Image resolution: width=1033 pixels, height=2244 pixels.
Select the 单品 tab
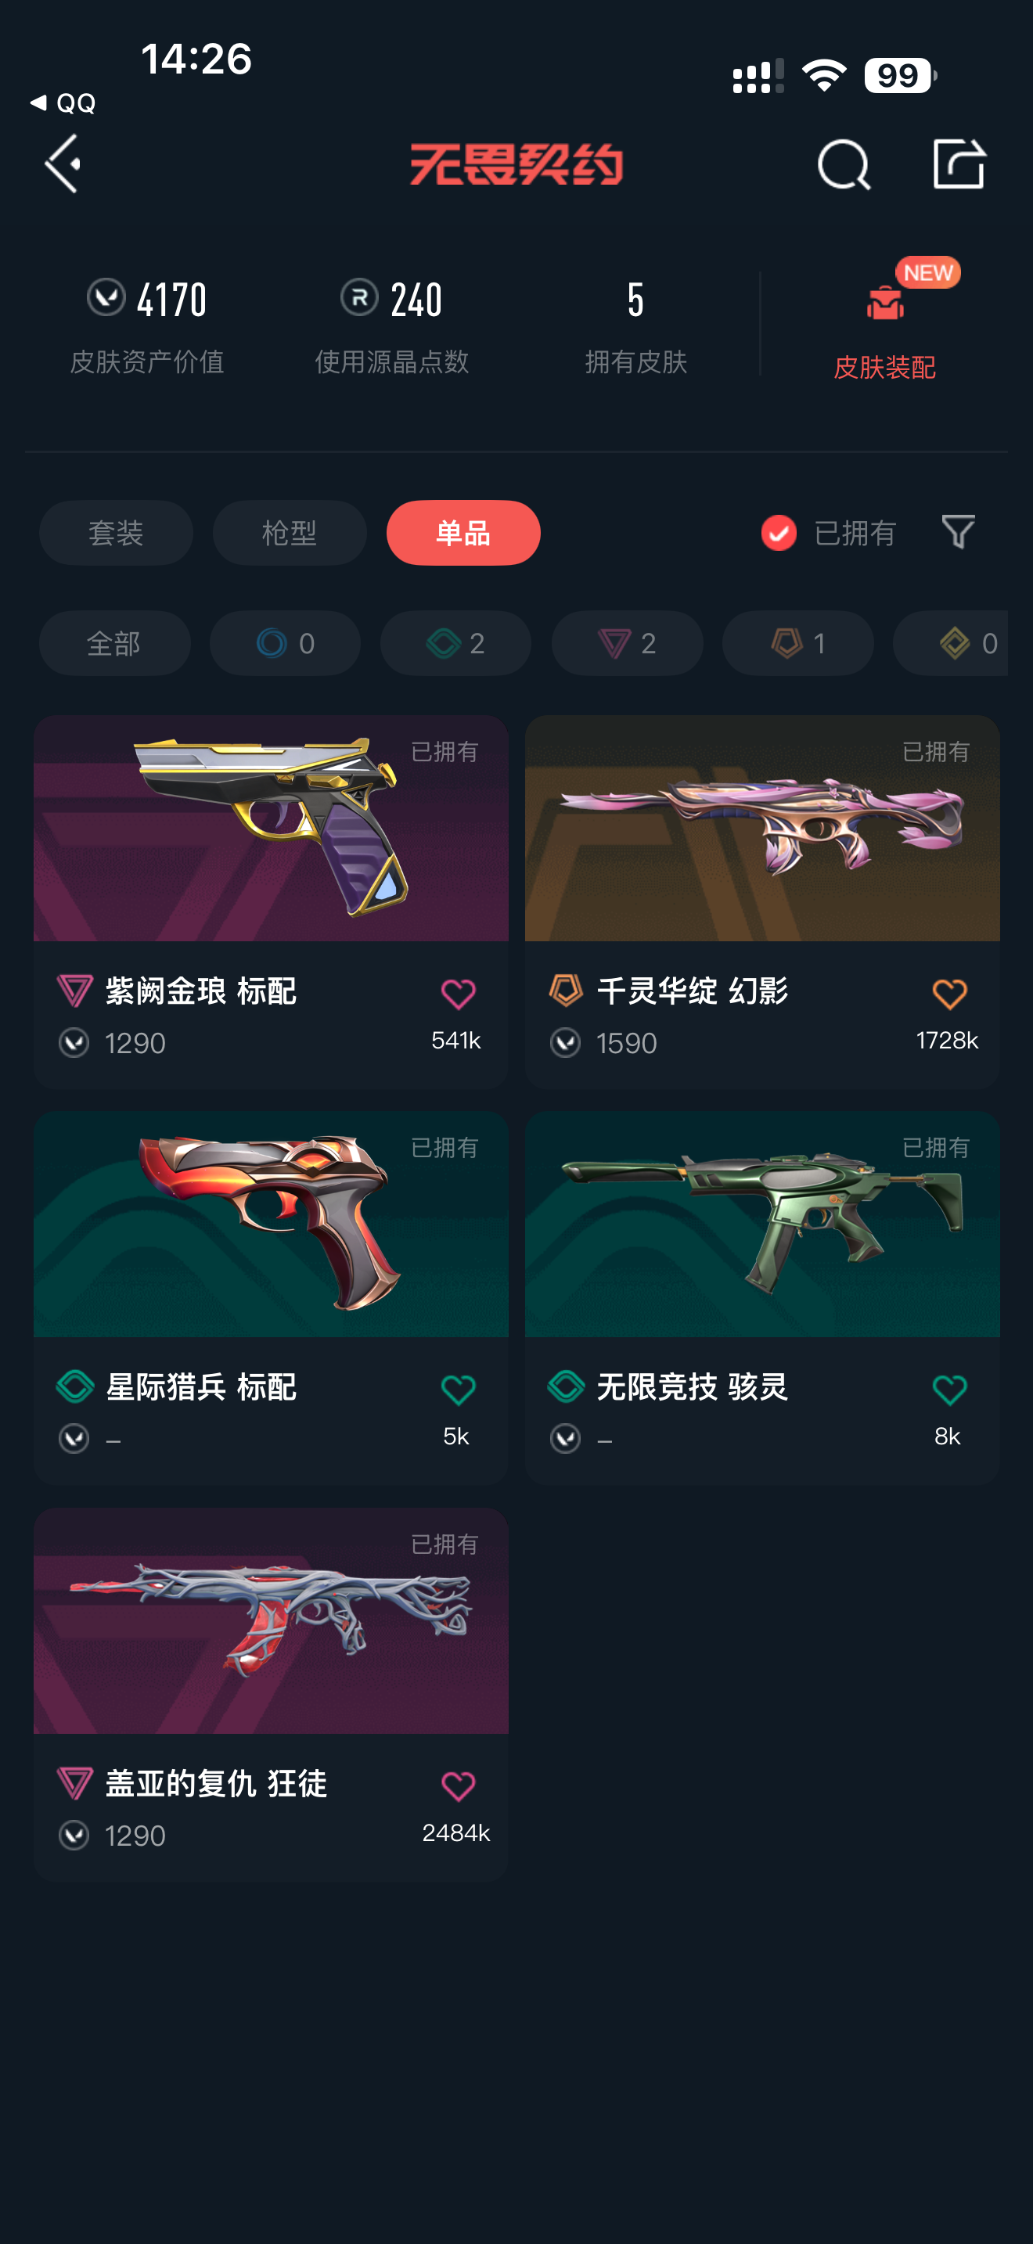click(x=463, y=532)
